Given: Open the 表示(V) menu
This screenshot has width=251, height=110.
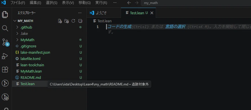Looking at the screenshot, I should [x=68, y=3].
